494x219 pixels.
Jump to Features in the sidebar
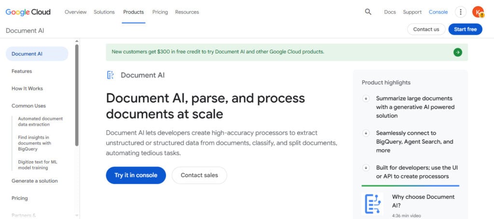22,71
